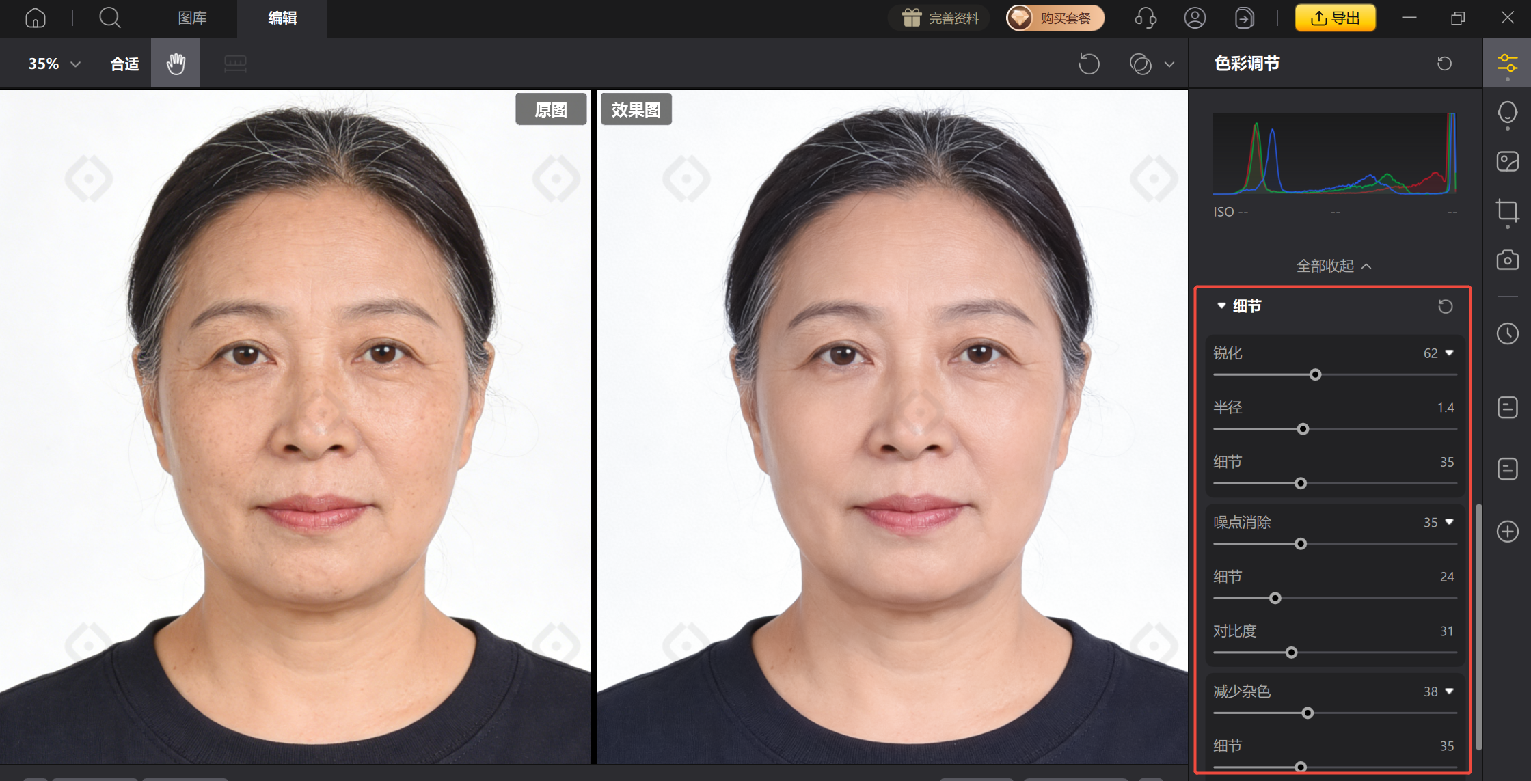This screenshot has width=1531, height=781.
Task: Expand the 噪点消除 options arrow
Action: click(x=1449, y=522)
